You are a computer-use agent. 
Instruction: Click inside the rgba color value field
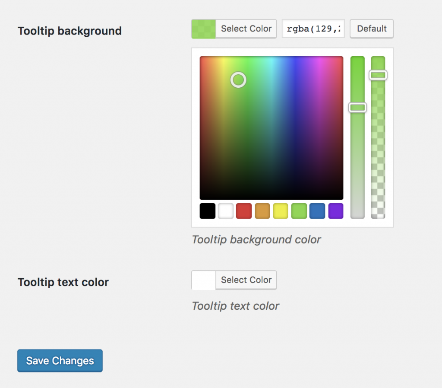click(313, 29)
